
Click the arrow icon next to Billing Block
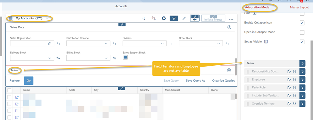coord(115,58)
